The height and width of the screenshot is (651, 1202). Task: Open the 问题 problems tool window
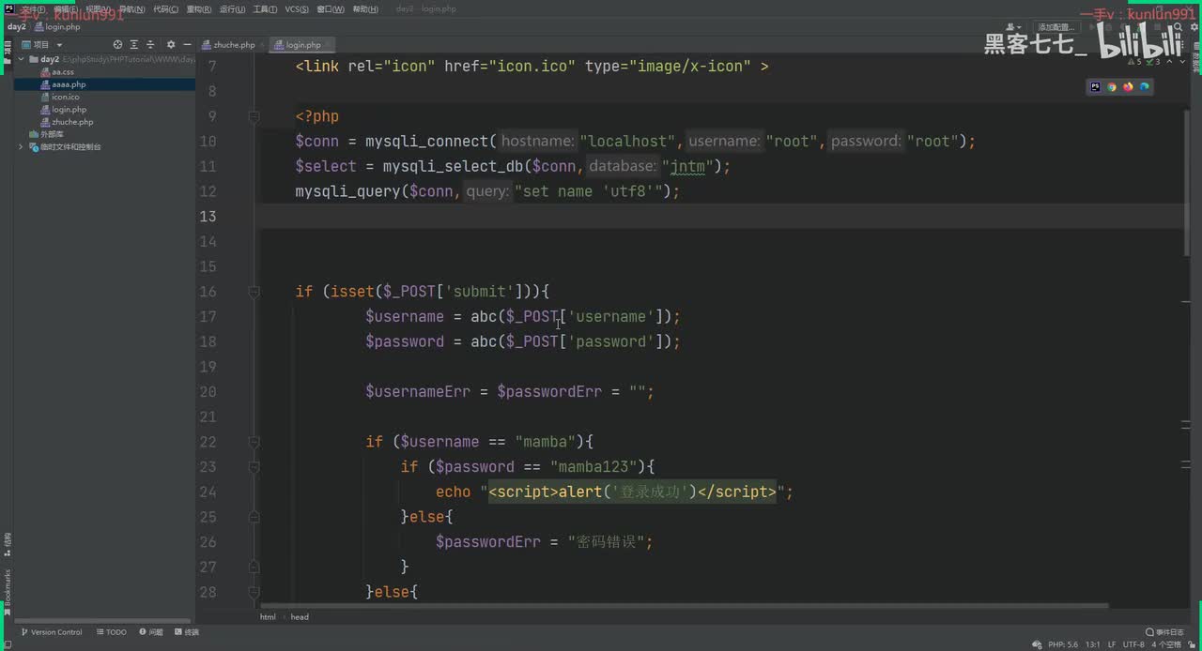click(x=150, y=632)
